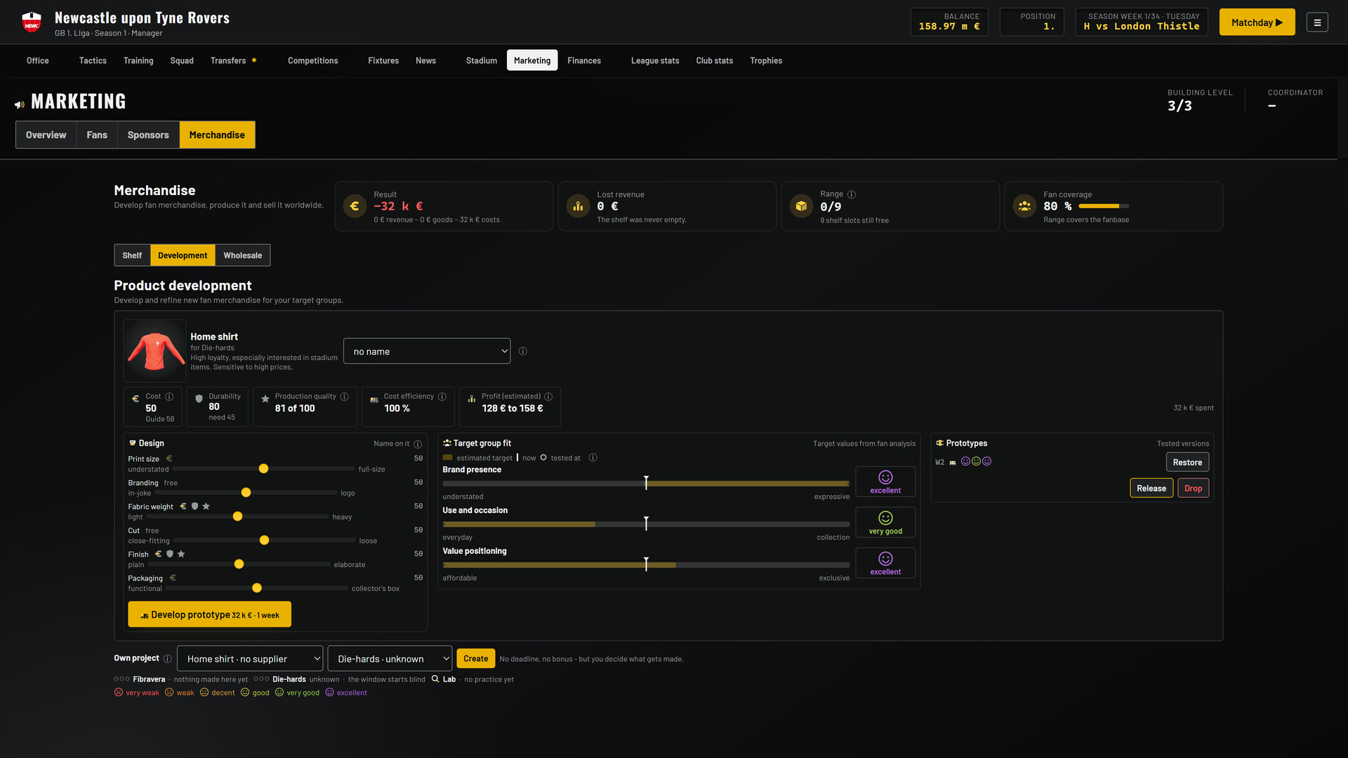
Task: Open the Wholesale tab
Action: pyautogui.click(x=243, y=255)
